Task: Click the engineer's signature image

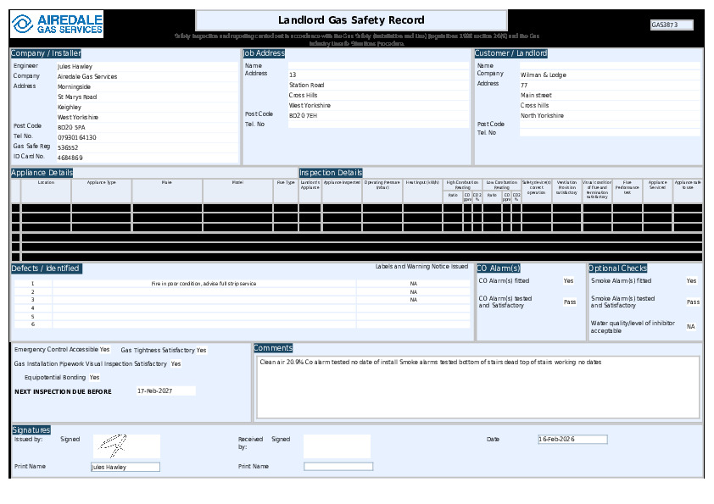Action: point(126,446)
